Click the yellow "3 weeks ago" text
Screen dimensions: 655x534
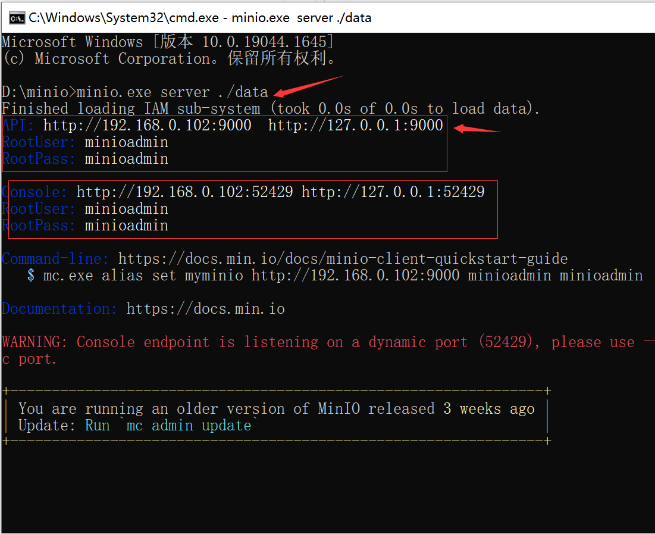click(488, 409)
